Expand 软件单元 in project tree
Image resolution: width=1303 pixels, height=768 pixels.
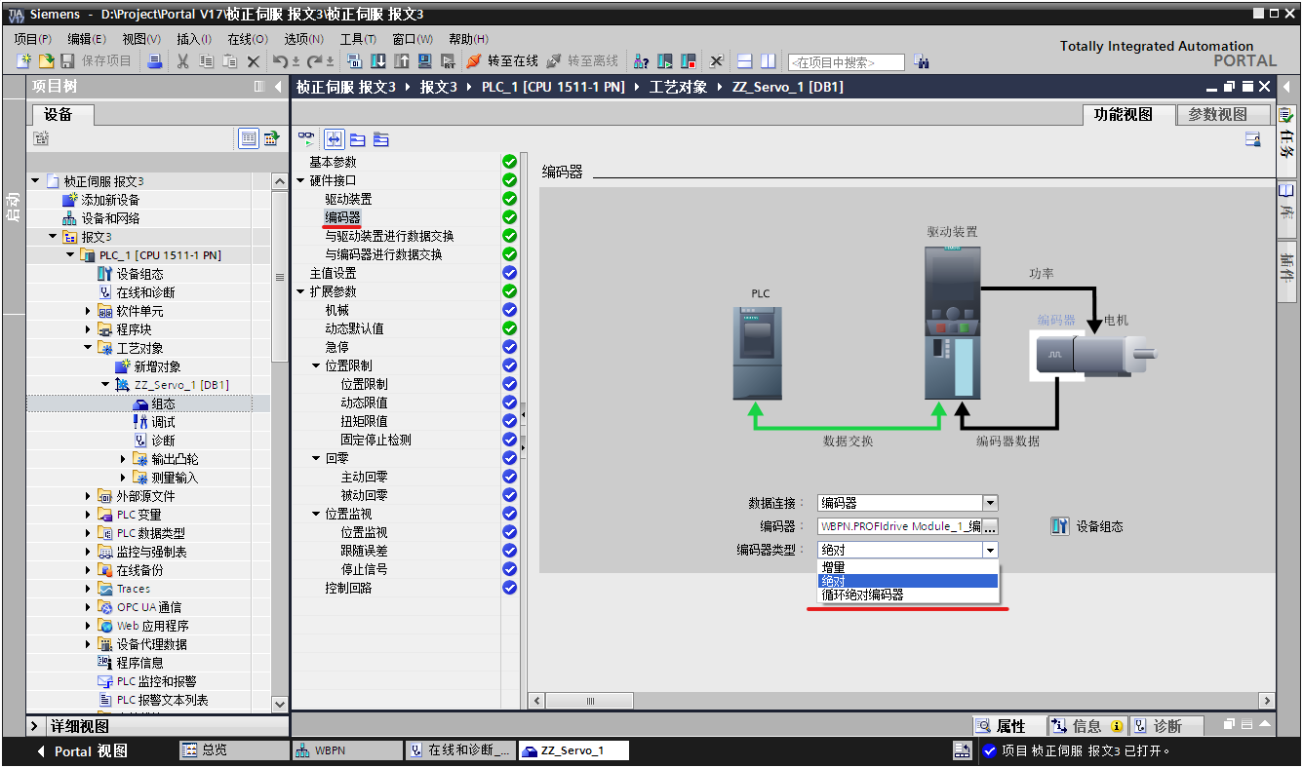(89, 311)
